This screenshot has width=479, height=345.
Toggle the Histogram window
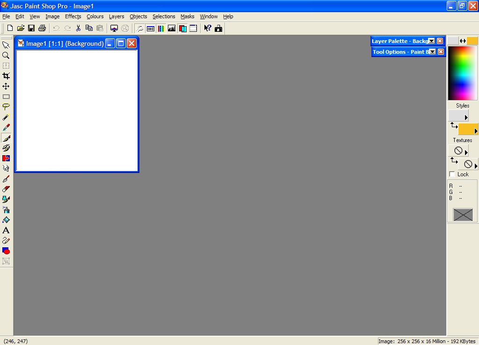coord(172,29)
